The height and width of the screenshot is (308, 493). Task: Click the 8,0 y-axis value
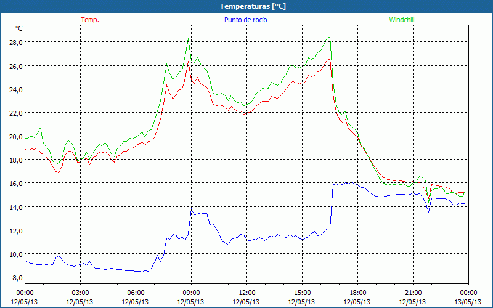[17, 278]
